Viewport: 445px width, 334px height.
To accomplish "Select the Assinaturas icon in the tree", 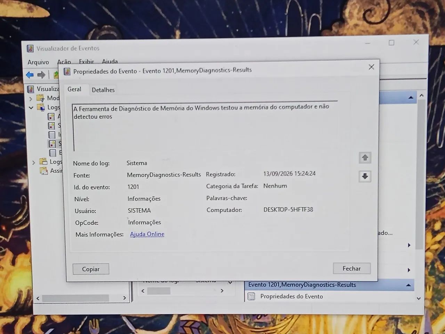I will click(x=44, y=170).
